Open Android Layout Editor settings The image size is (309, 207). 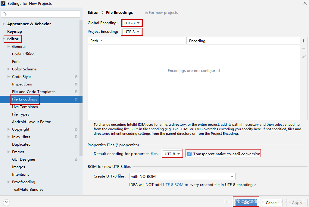(31, 122)
